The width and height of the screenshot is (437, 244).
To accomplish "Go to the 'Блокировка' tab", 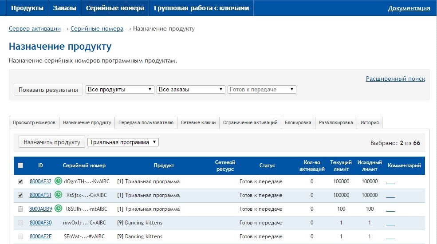I will tap(298, 122).
